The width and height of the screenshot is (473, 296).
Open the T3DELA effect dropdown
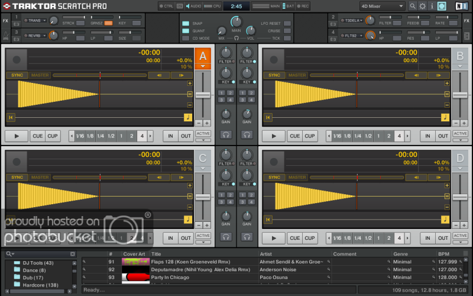pyautogui.click(x=352, y=21)
